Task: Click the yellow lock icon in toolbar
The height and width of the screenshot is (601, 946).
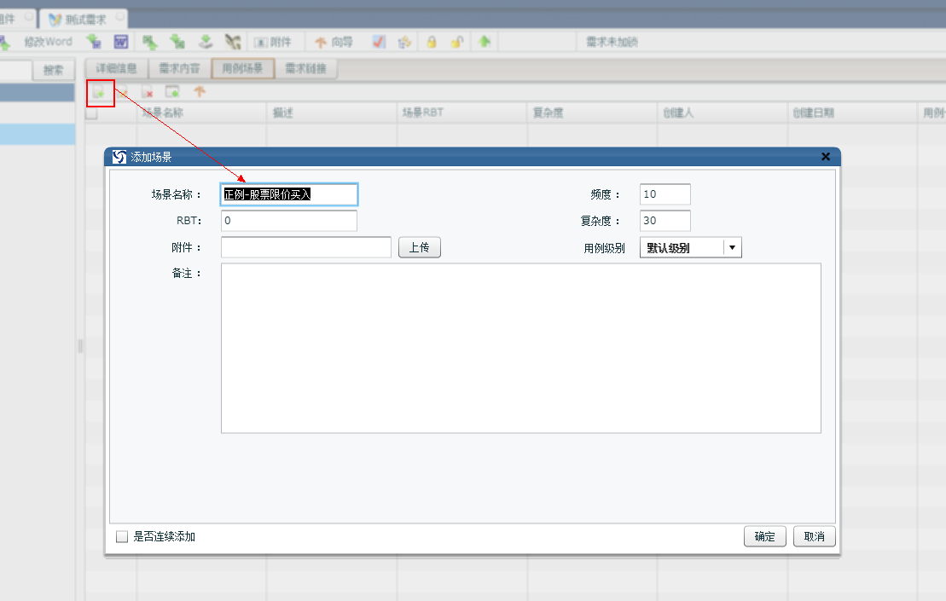Action: [432, 42]
